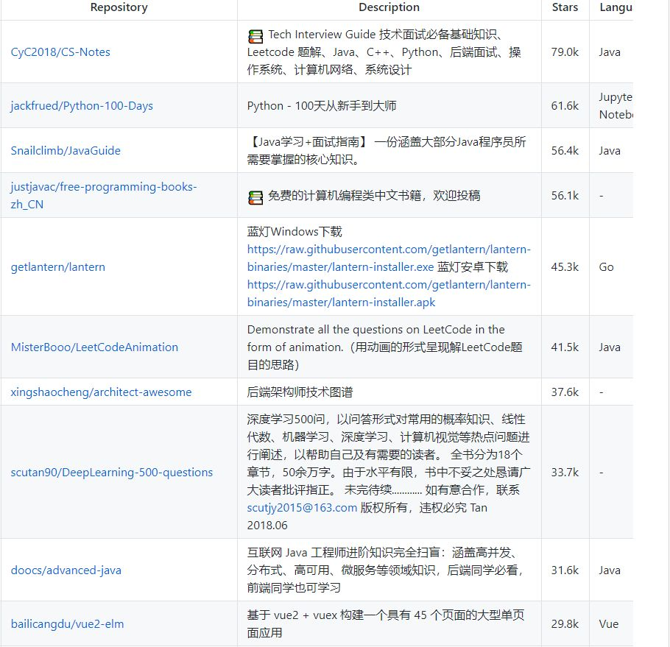Select the 79.0k stars cell
The image size is (670, 647).
pyautogui.click(x=565, y=52)
